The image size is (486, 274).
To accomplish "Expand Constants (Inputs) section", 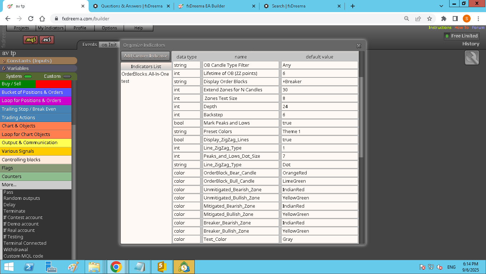I will [39, 61].
